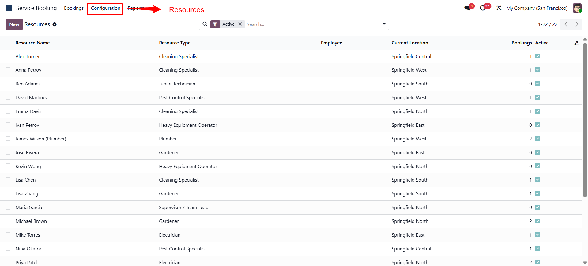Toggle Active checkbox for Mike Torres
Screen dimensions: 588x266
click(537, 235)
